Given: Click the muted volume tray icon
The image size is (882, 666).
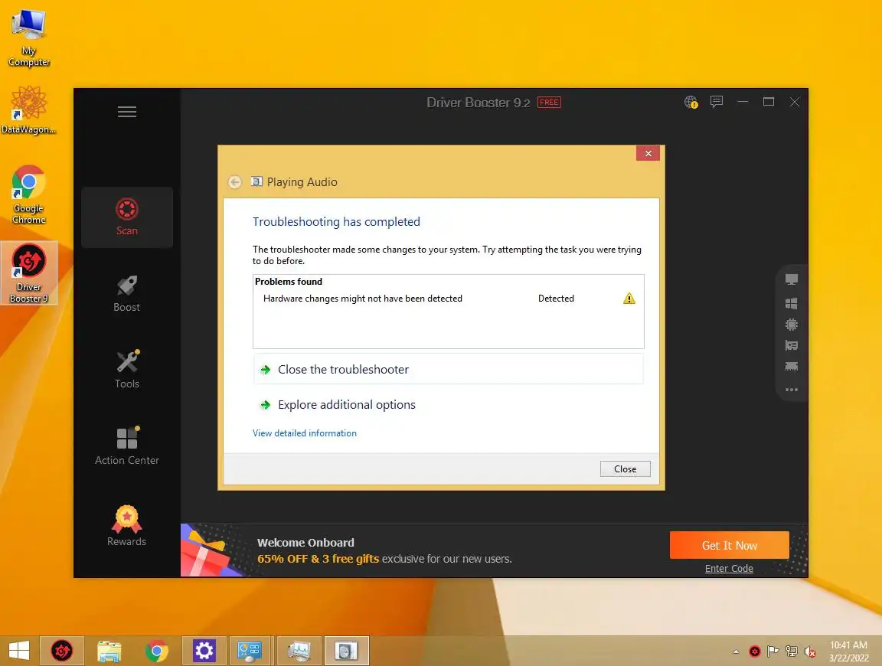Looking at the screenshot, I should click(x=810, y=651).
